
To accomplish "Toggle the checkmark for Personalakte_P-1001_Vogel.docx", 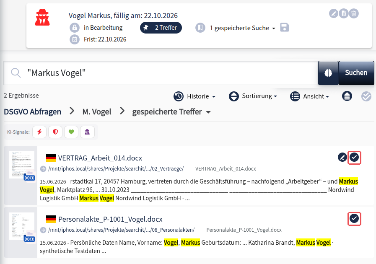I will (x=354, y=218).
